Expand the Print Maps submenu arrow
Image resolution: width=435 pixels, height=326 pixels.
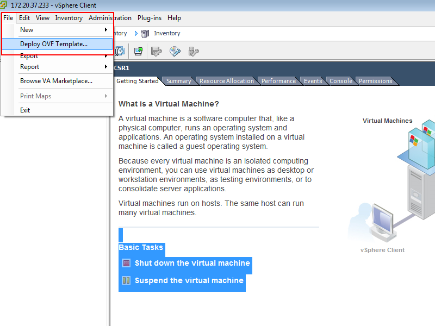(106, 96)
